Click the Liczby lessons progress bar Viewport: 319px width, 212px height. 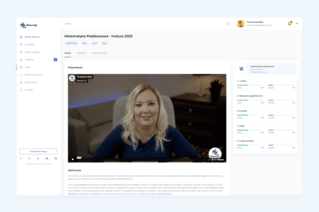point(250,85)
